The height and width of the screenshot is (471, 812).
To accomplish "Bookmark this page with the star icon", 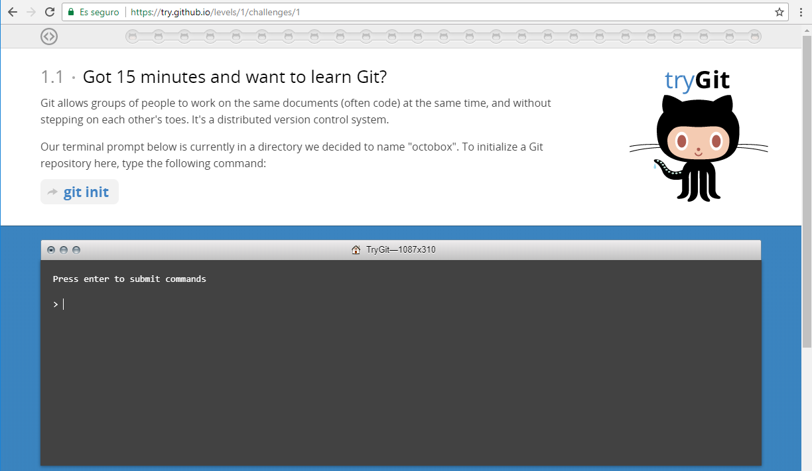I will (x=779, y=12).
